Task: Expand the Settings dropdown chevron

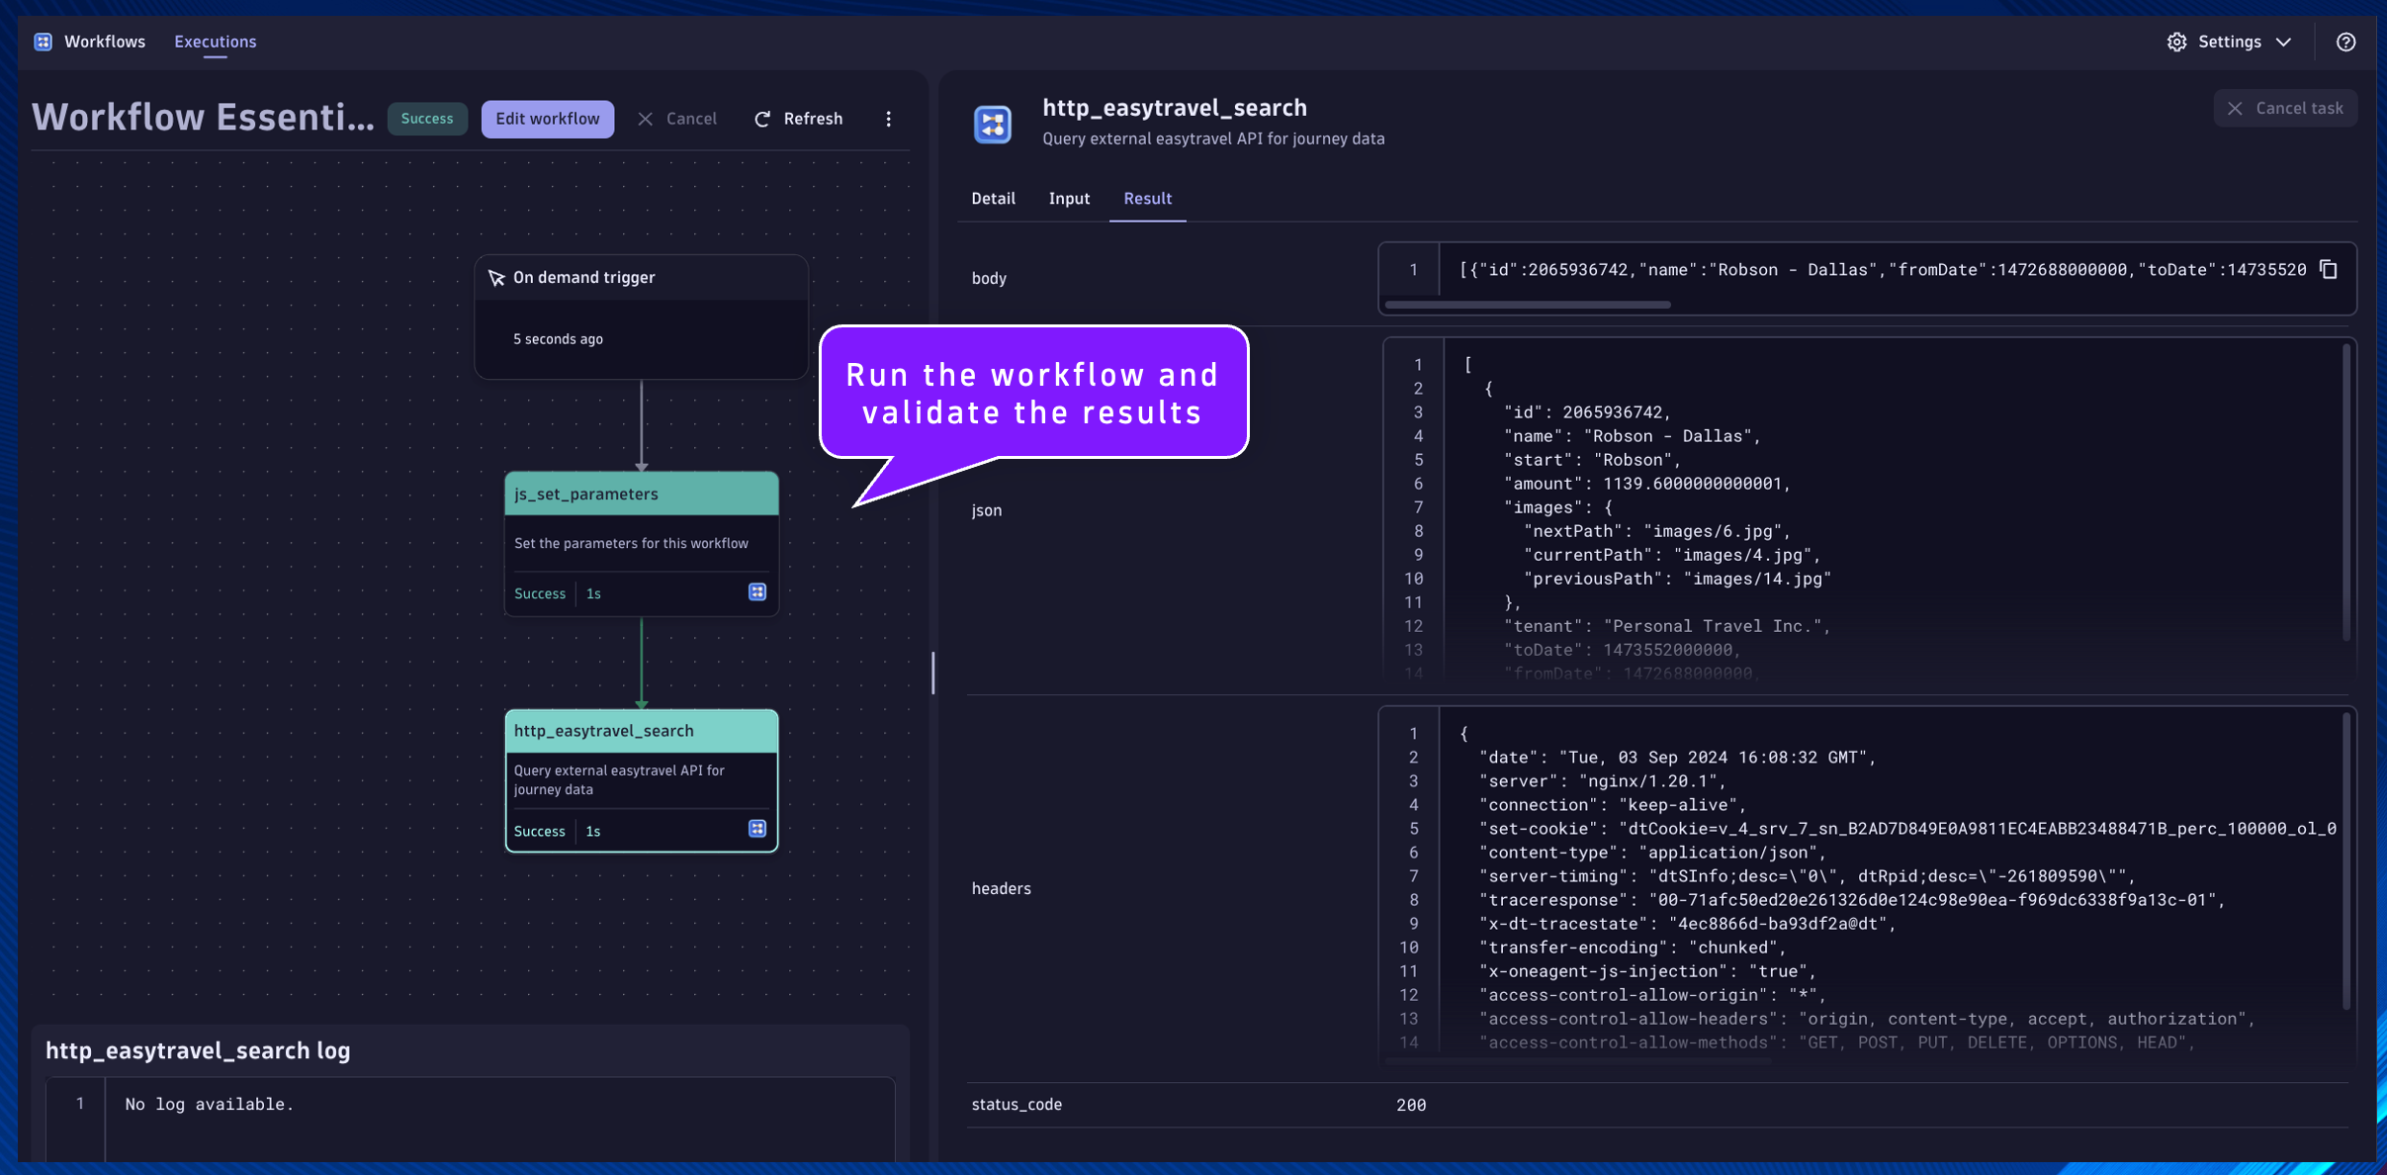Action: coord(2283,42)
